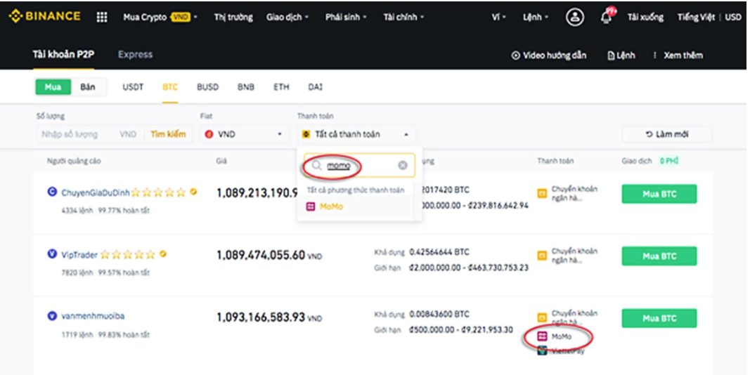The height and width of the screenshot is (375, 750).
Task: Open ChuyenGiaDuDinh advertiser profile
Action: pyautogui.click(x=95, y=192)
